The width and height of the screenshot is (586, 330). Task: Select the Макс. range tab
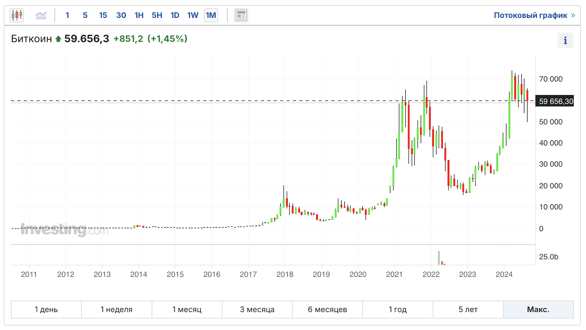point(538,310)
